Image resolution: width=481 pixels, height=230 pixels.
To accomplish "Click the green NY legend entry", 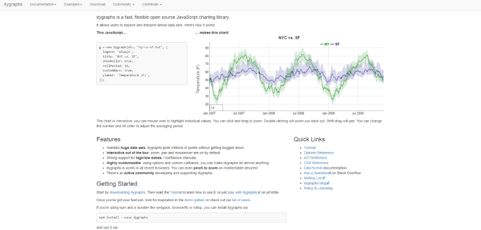I will click(325, 44).
